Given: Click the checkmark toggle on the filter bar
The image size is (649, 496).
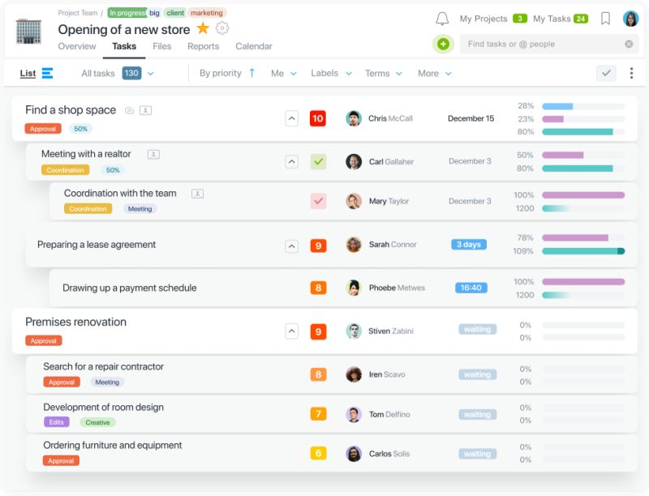Looking at the screenshot, I should (x=606, y=73).
